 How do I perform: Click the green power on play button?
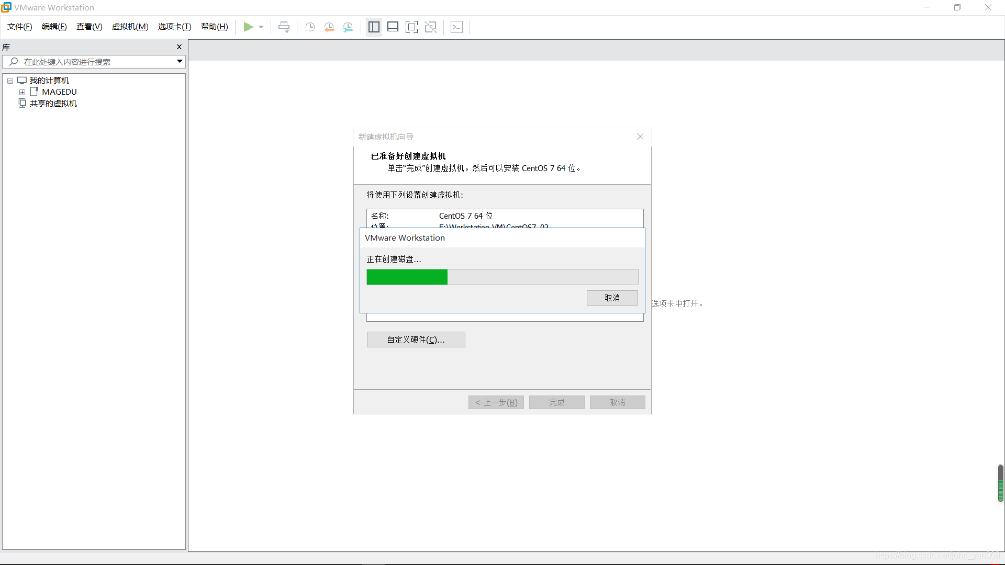tap(248, 27)
